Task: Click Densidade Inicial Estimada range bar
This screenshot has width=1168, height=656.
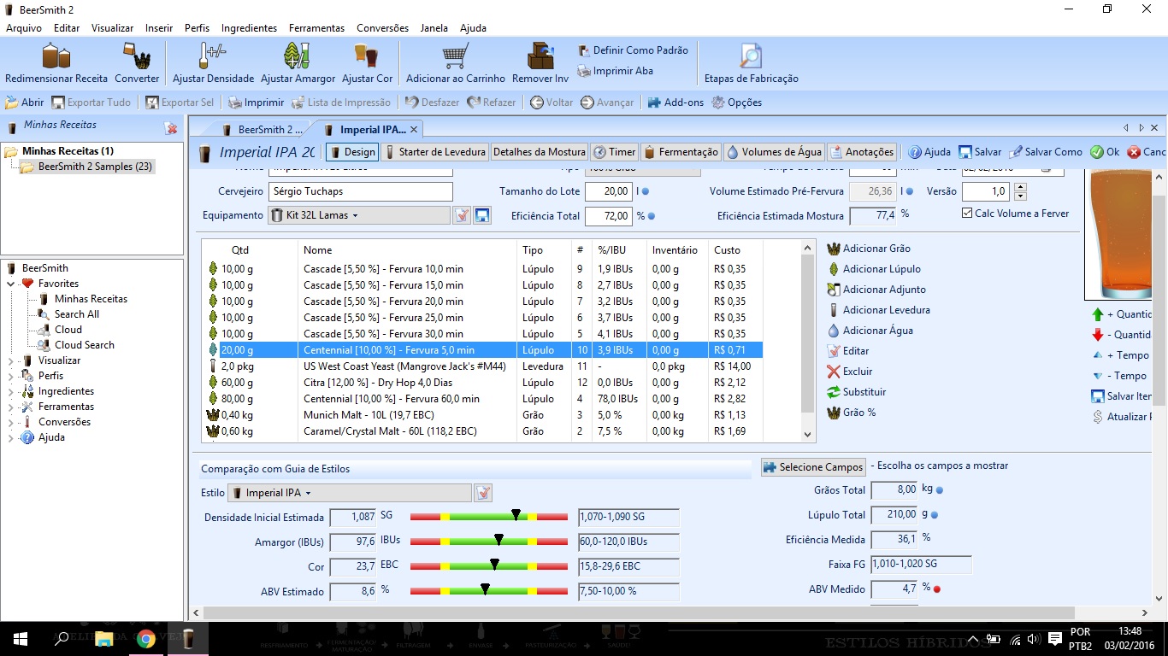Action: (x=489, y=517)
